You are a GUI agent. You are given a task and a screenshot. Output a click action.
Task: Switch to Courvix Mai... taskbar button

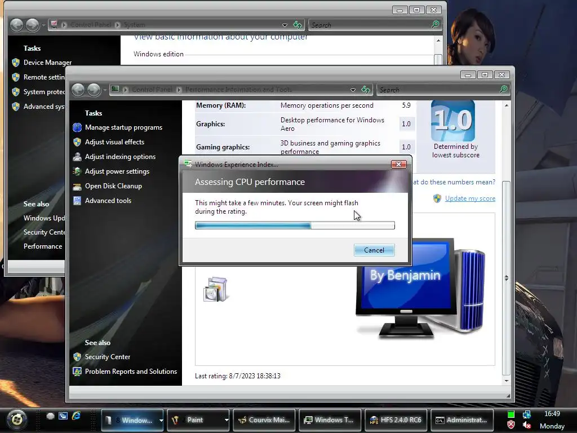[264, 419]
